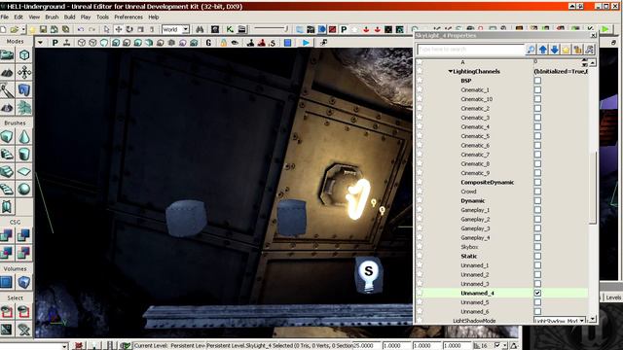Click Hide Selected Actors icon
This screenshot has width=623, height=350.
(24, 312)
